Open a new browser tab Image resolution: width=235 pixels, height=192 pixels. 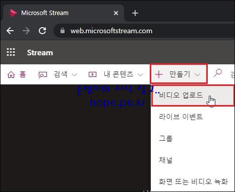(x=135, y=13)
